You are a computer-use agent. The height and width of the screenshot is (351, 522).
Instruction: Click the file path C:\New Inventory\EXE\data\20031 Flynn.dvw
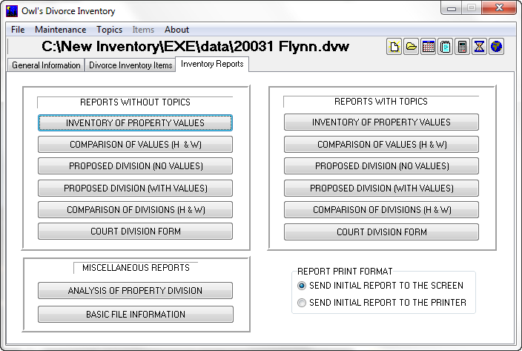[195, 46]
